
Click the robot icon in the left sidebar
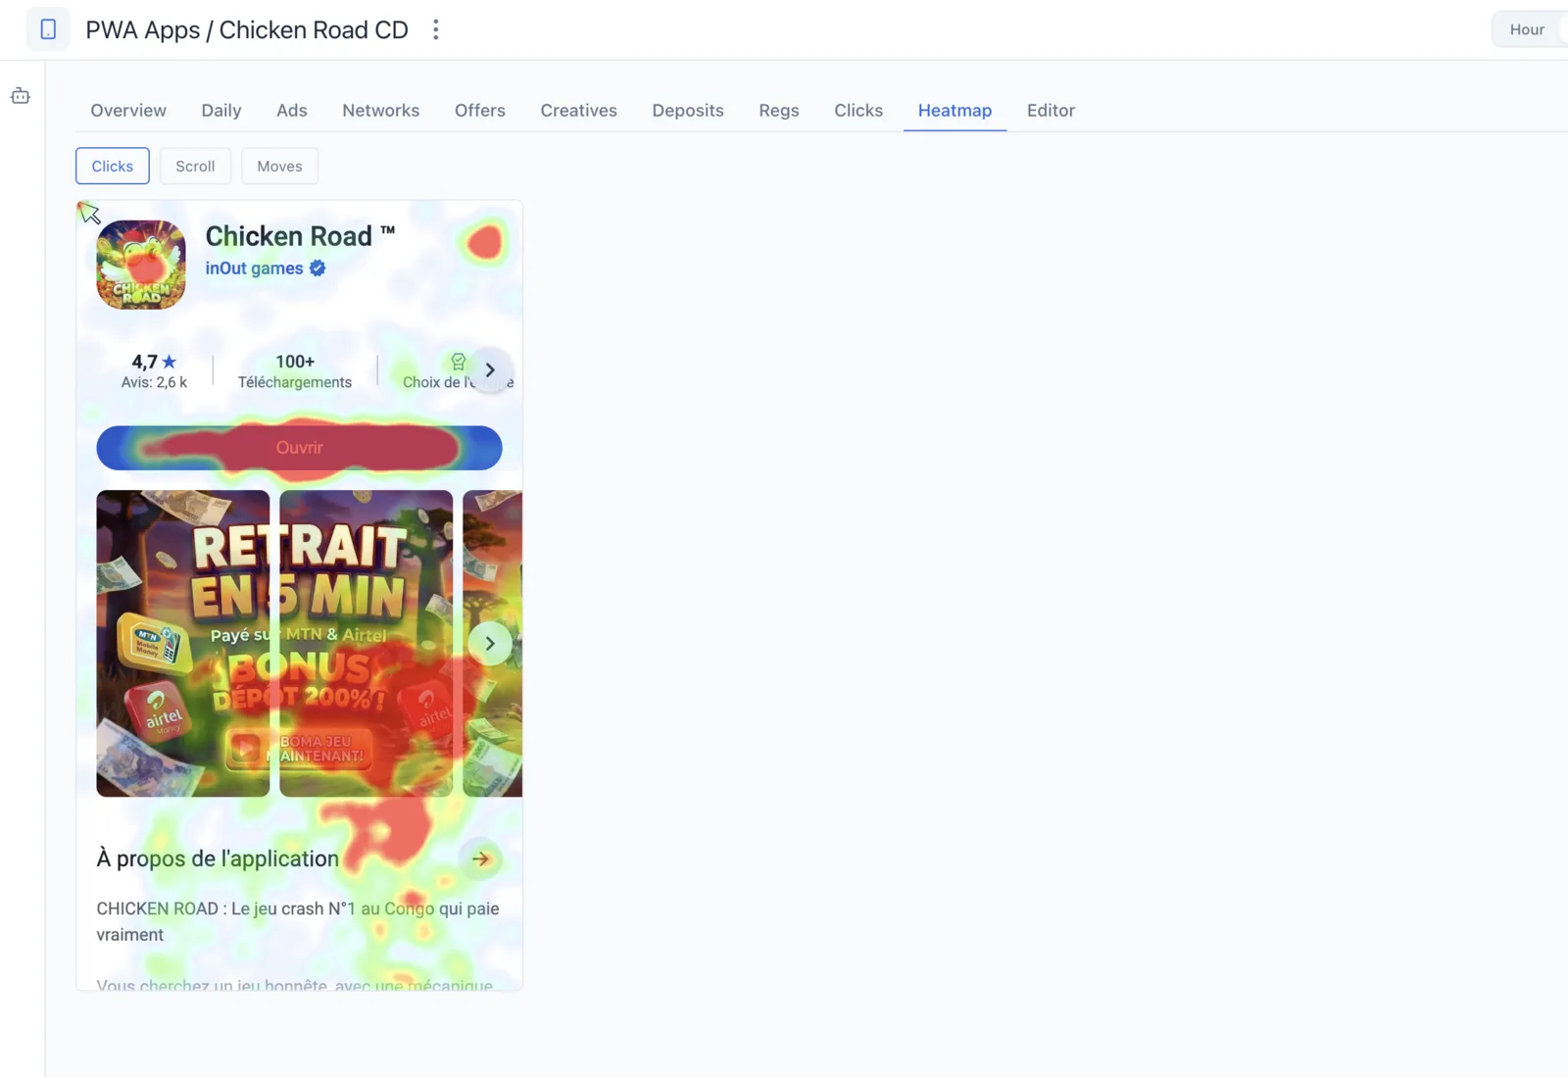point(21,96)
